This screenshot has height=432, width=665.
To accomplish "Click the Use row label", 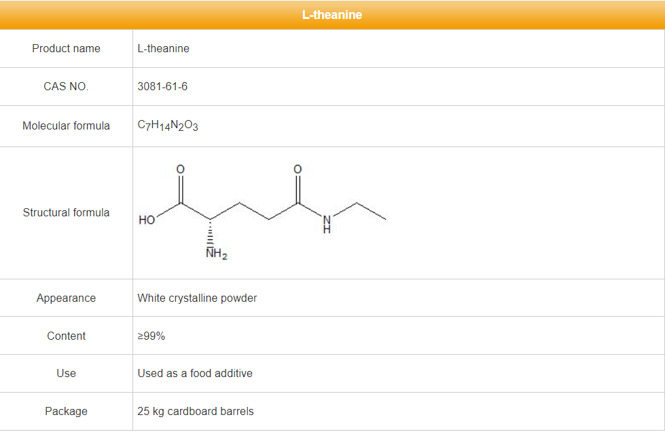I will (66, 374).
